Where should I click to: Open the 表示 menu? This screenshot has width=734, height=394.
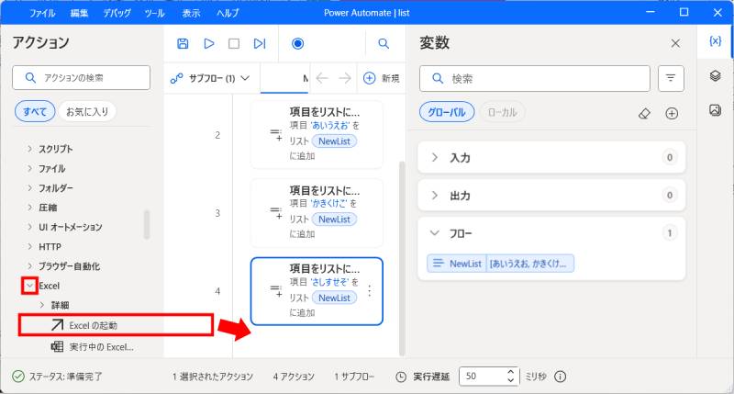[191, 13]
